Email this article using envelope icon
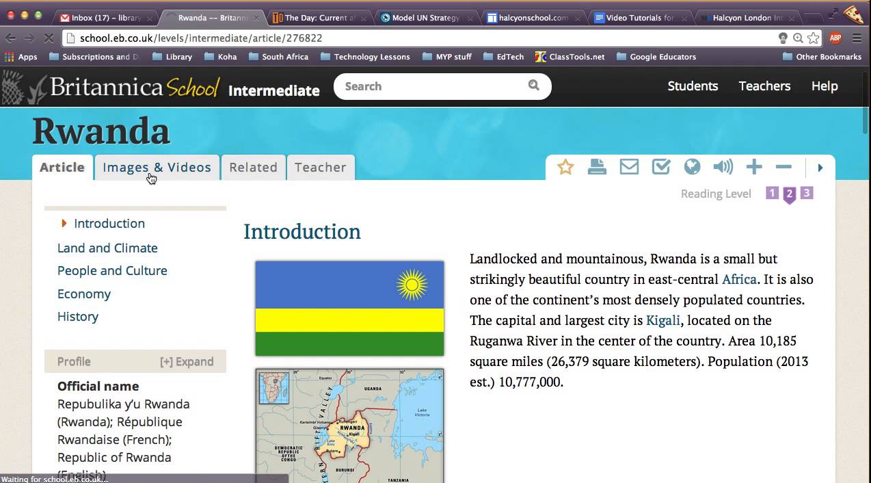 pyautogui.click(x=629, y=167)
